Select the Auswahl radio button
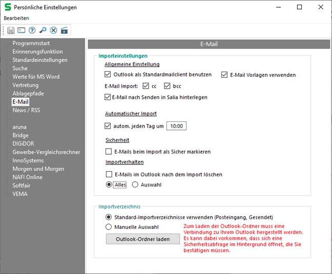 point(135,185)
